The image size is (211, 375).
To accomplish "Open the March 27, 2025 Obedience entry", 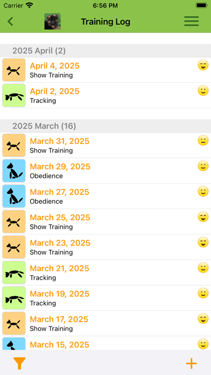I will pyautogui.click(x=105, y=196).
